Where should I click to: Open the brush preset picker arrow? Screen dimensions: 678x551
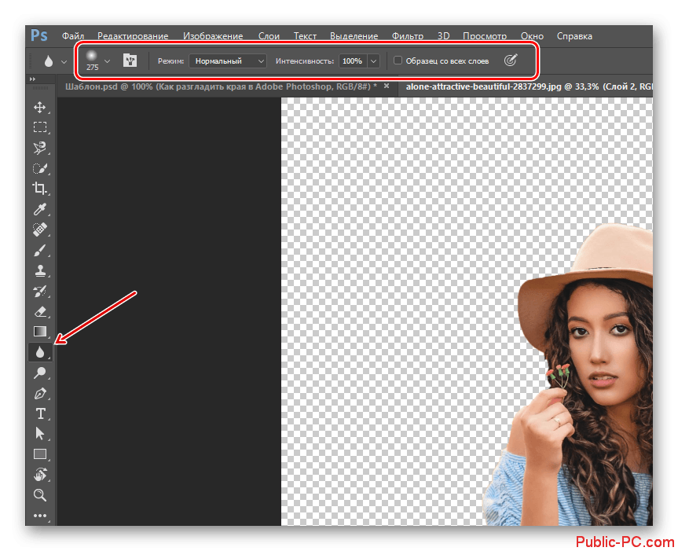pyautogui.click(x=108, y=61)
